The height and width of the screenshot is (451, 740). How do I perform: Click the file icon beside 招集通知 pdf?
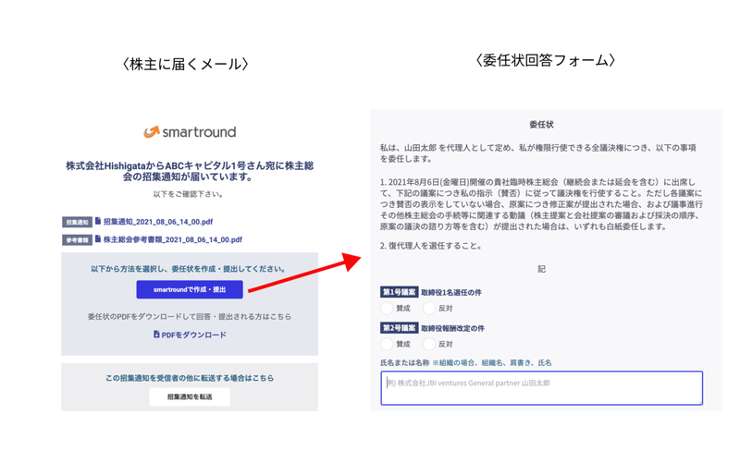pyautogui.click(x=98, y=221)
